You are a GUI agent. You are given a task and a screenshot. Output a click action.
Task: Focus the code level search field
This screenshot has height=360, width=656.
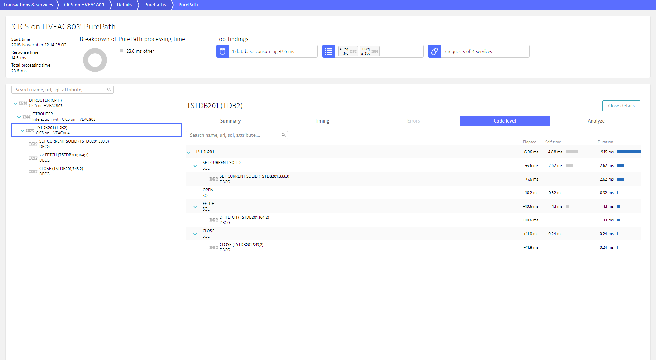[x=237, y=135]
